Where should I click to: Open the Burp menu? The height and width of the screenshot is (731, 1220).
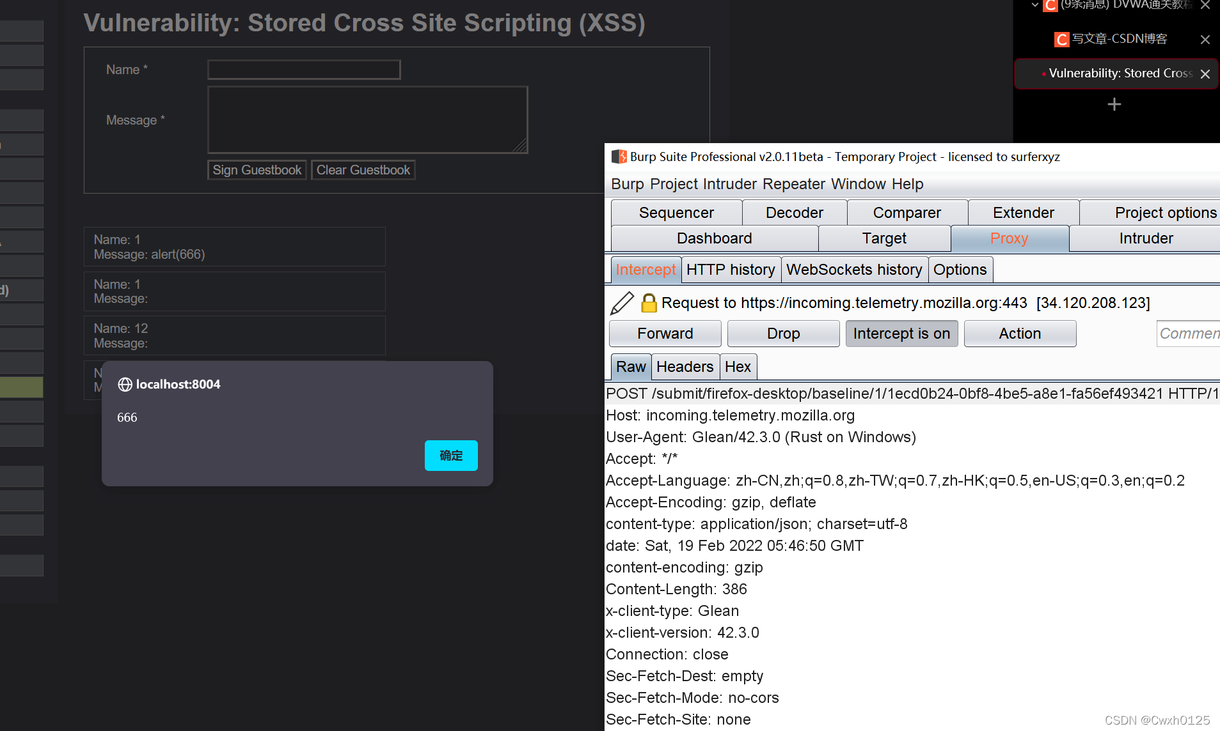[x=628, y=184]
